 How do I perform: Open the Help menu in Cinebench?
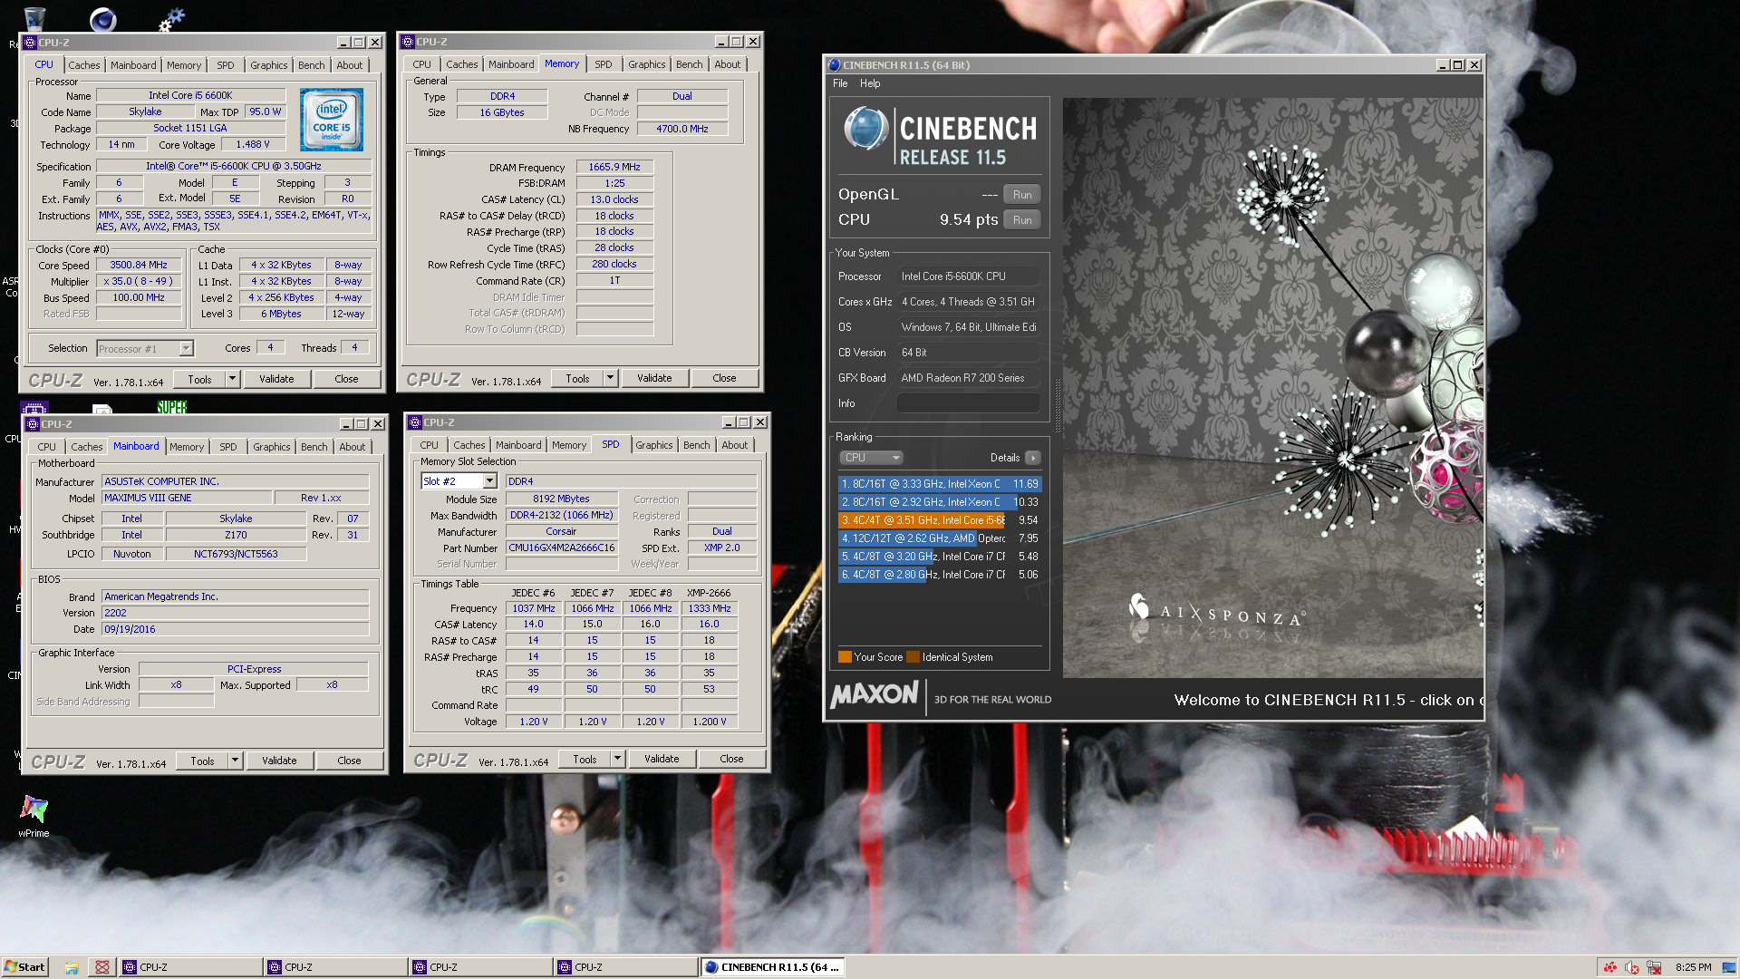point(870,83)
